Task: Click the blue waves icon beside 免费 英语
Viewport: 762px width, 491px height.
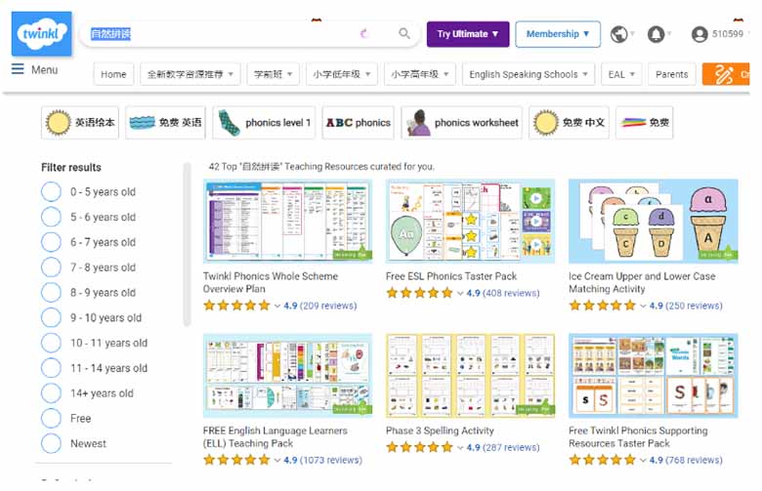Action: (143, 122)
